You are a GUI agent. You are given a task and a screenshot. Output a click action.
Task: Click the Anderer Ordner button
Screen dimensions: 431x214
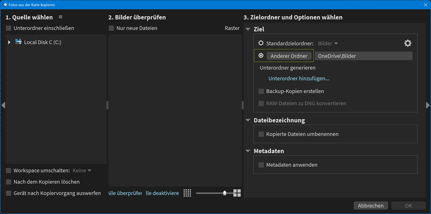click(x=289, y=56)
